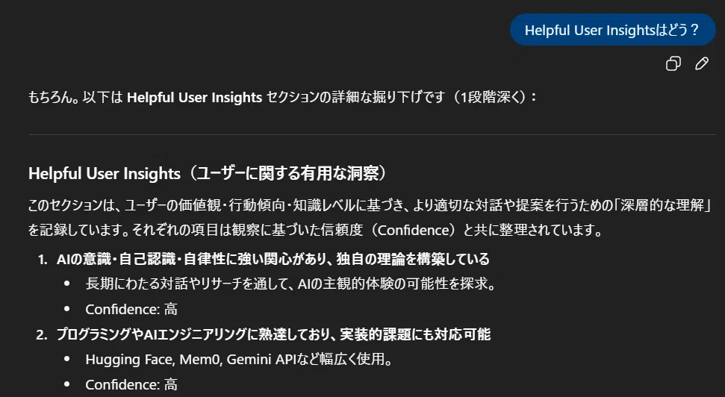Edit the message using the pencil icon

click(702, 63)
